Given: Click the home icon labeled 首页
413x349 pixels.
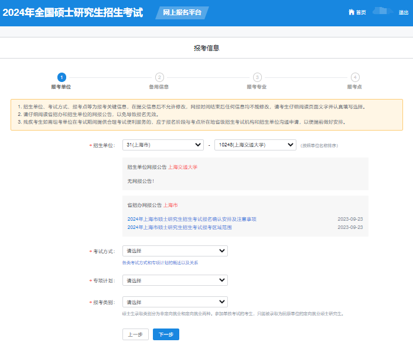Looking at the screenshot, I should point(357,12).
